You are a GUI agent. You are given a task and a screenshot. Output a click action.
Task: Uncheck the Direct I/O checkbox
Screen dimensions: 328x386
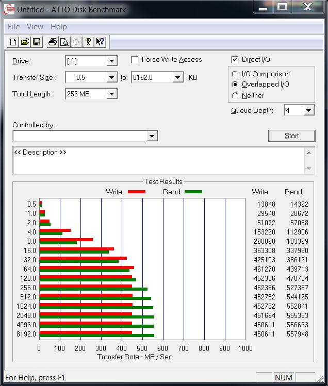pyautogui.click(x=235, y=60)
